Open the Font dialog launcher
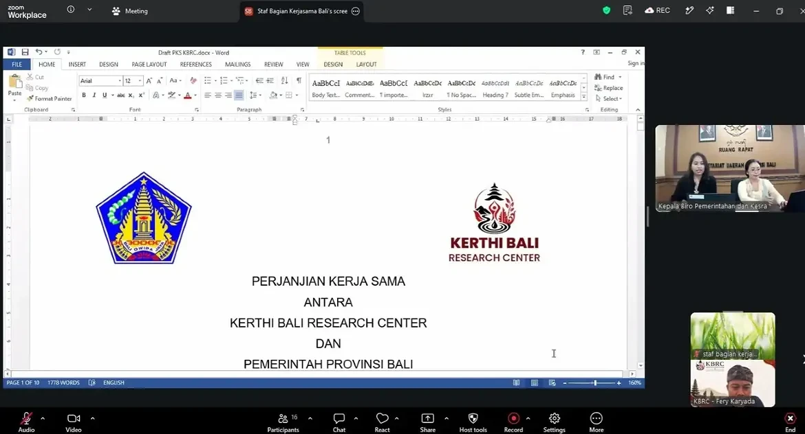This screenshot has height=434, width=805. pyautogui.click(x=197, y=110)
